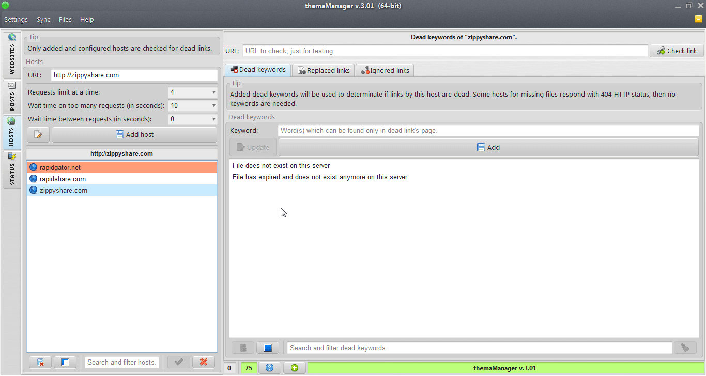Image resolution: width=706 pixels, height=376 pixels.
Task: Click the delete host icon below hosts list
Action: pos(40,362)
